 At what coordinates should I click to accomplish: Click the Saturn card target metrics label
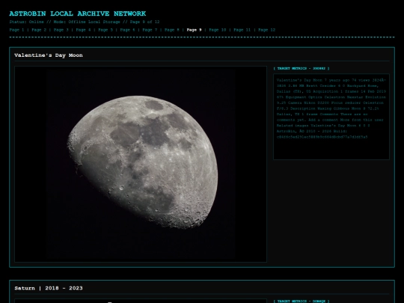302,302
